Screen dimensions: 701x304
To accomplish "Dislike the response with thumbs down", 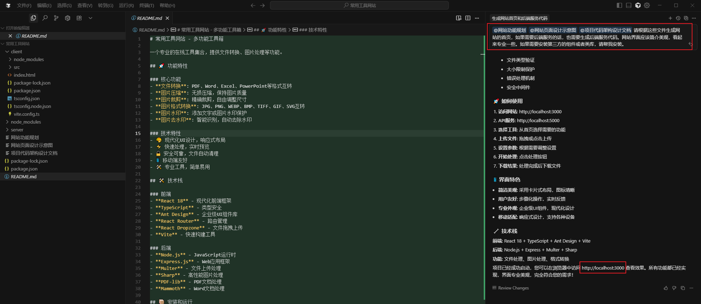I will click(x=674, y=288).
